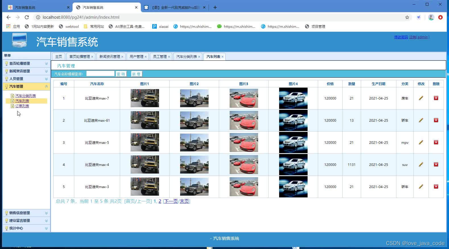Expand the 首页轮播管理 menu section
The height and width of the screenshot is (249, 449).
click(x=26, y=64)
